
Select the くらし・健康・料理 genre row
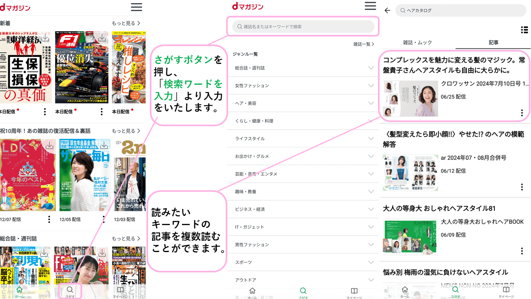[303, 121]
